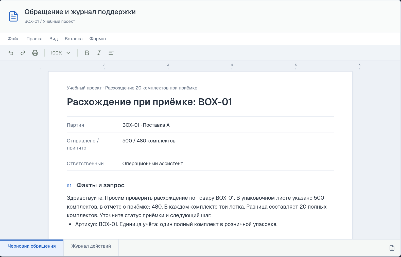Click the Партия label cell
Screen dimensions: 401x257
(x=75, y=125)
